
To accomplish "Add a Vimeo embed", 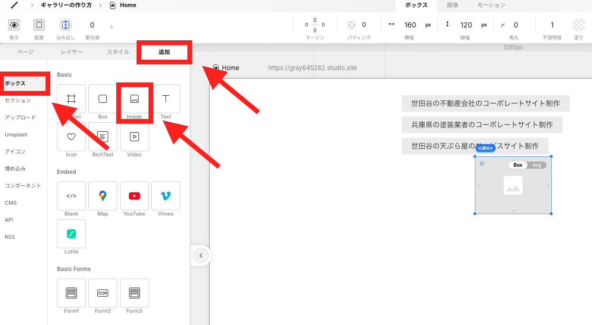I will point(166,196).
